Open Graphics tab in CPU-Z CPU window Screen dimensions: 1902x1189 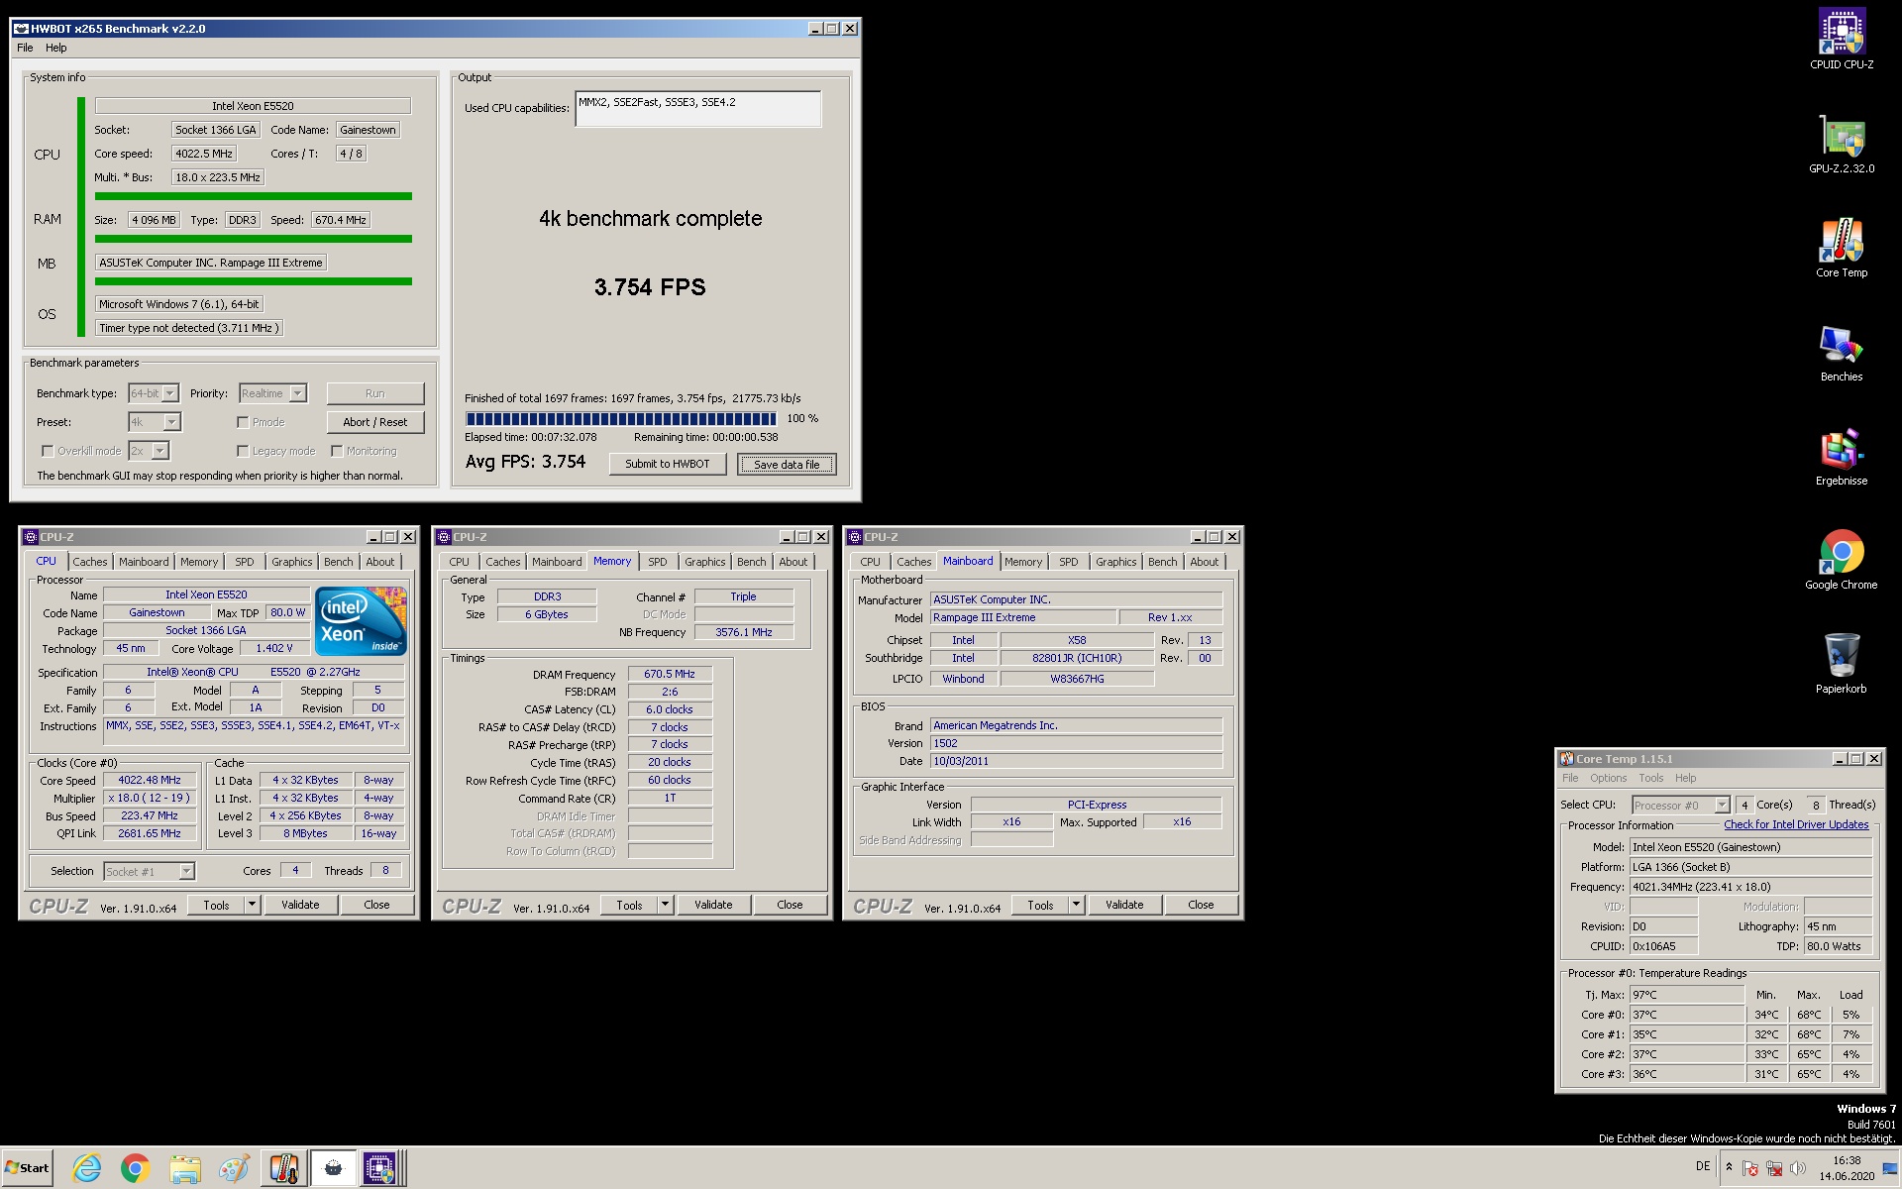pos(292,562)
